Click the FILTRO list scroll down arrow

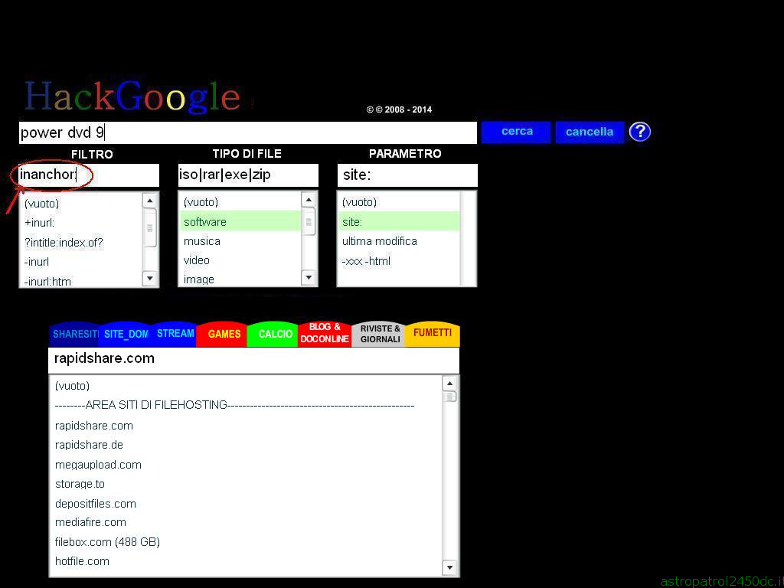pyautogui.click(x=150, y=279)
